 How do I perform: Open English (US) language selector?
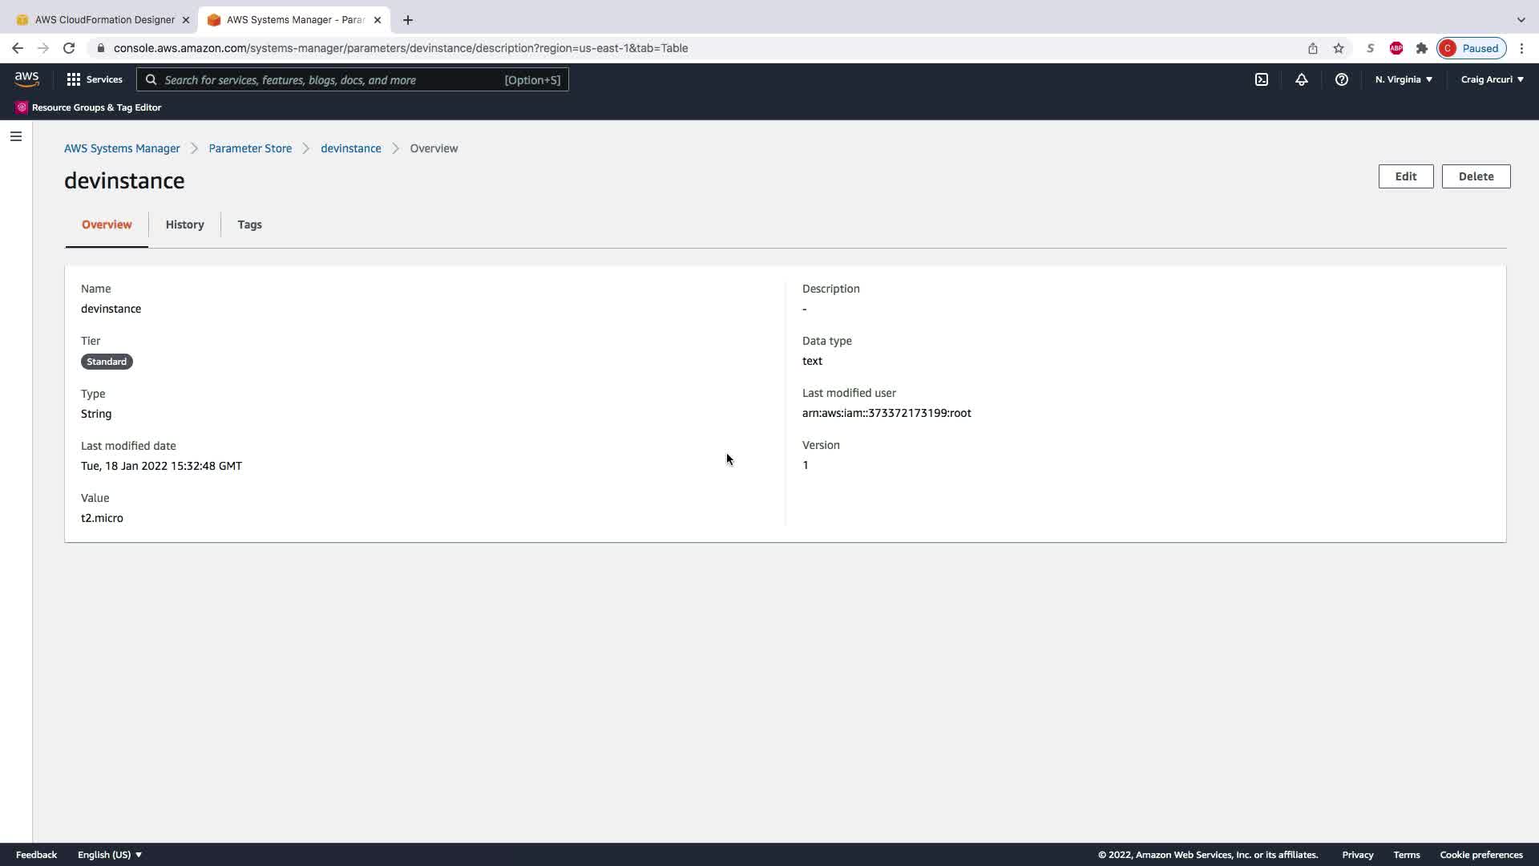(109, 855)
